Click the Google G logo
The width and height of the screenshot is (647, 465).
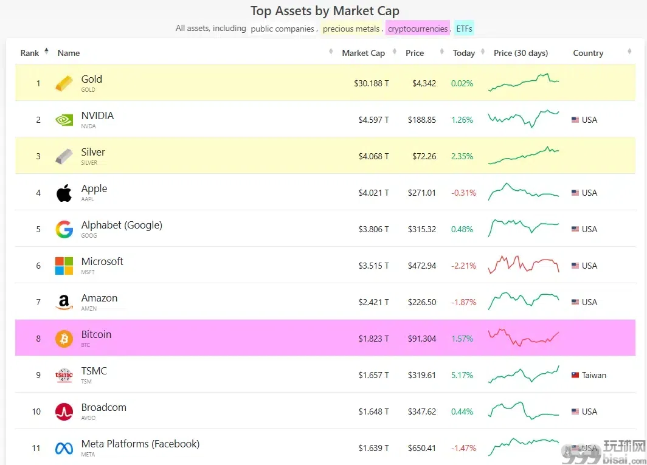tap(64, 229)
